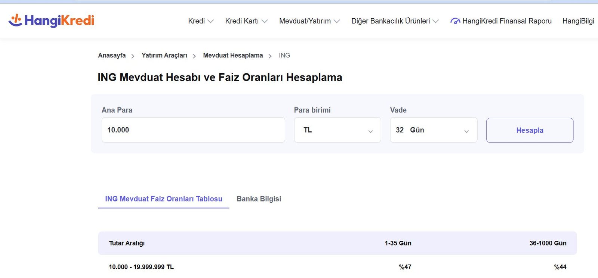Select ING Mevduat Faiz Oranları Tablosu tab
Image resolution: width=598 pixels, height=278 pixels.
click(x=163, y=199)
